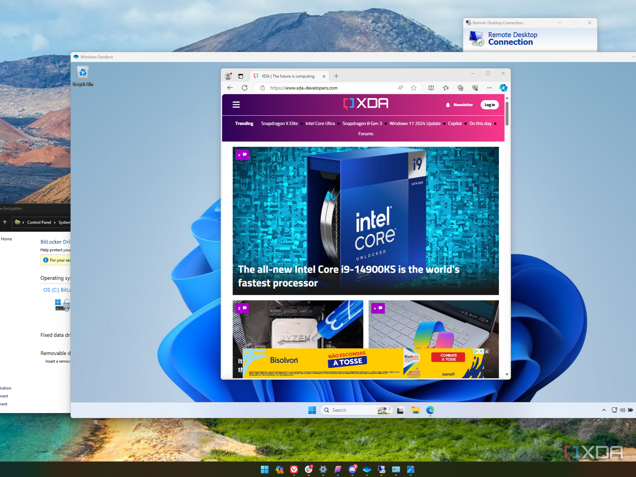Open Slack from host taskbar

click(x=308, y=469)
